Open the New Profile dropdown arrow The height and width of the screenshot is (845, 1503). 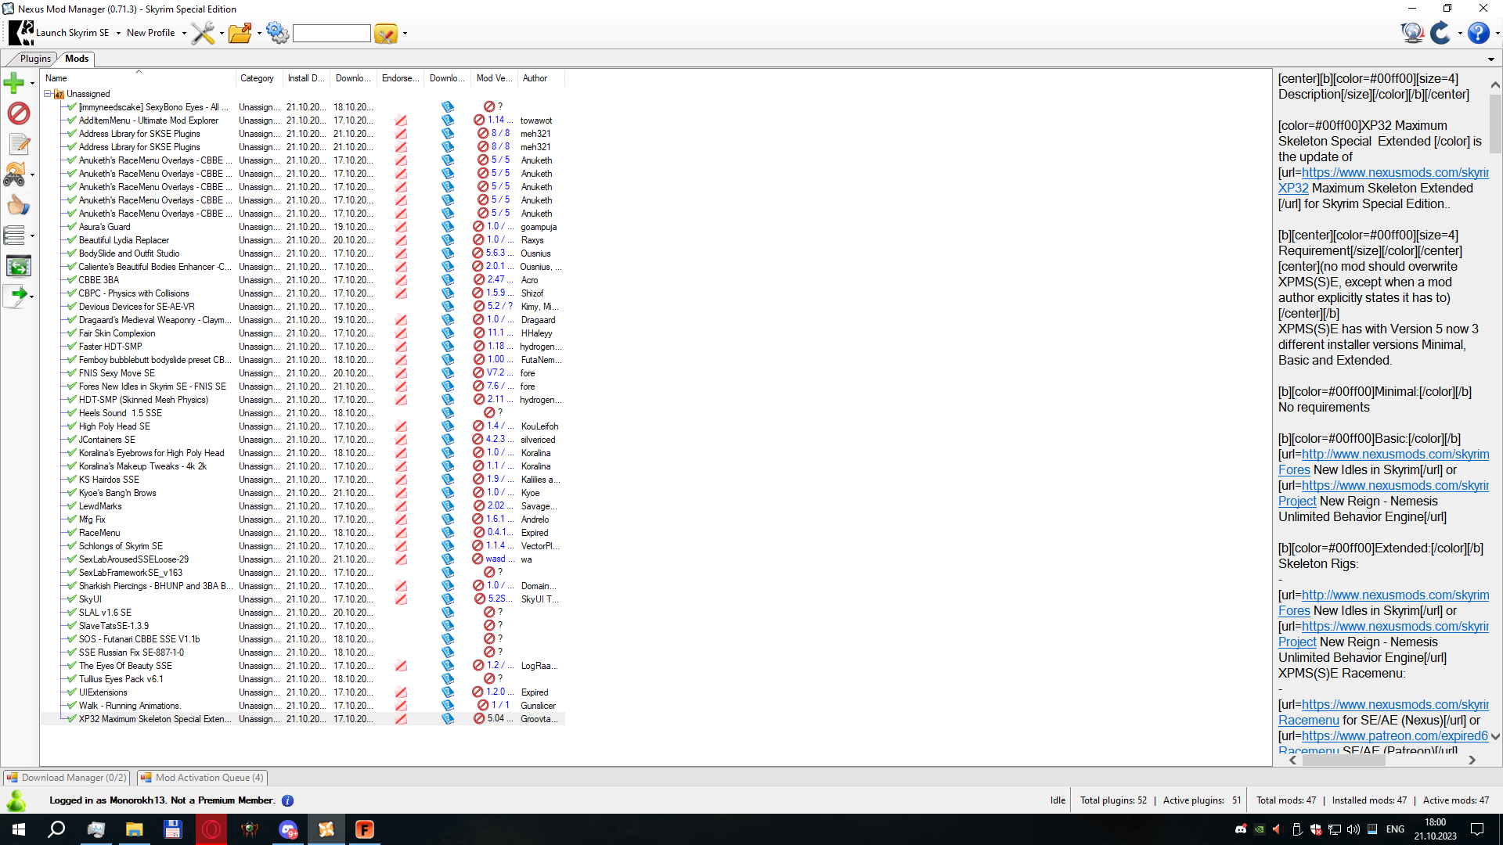coord(184,33)
